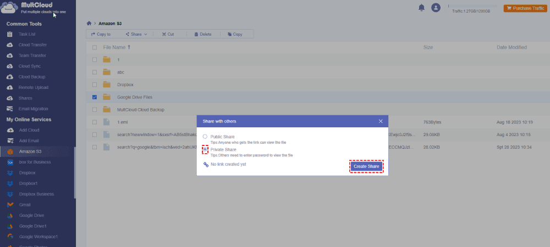Viewport: 550px width, 247px height.
Task: Click the Amazon S3 breadcrumb link
Action: click(x=110, y=24)
